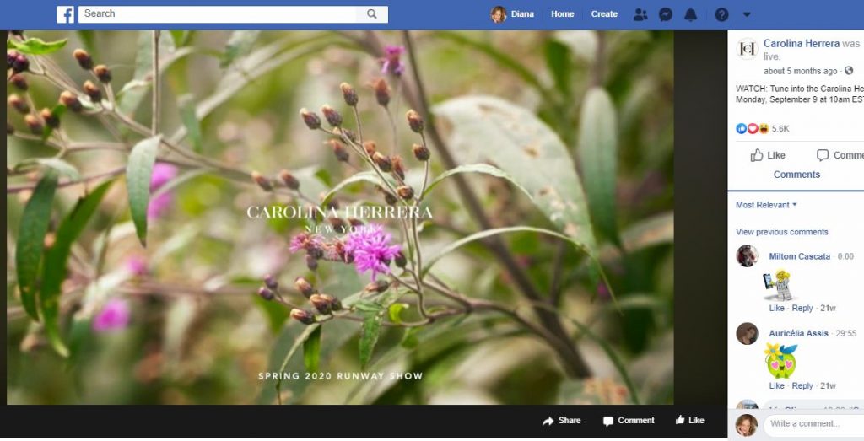Click the Haha reaction emoji icon

coord(764,129)
